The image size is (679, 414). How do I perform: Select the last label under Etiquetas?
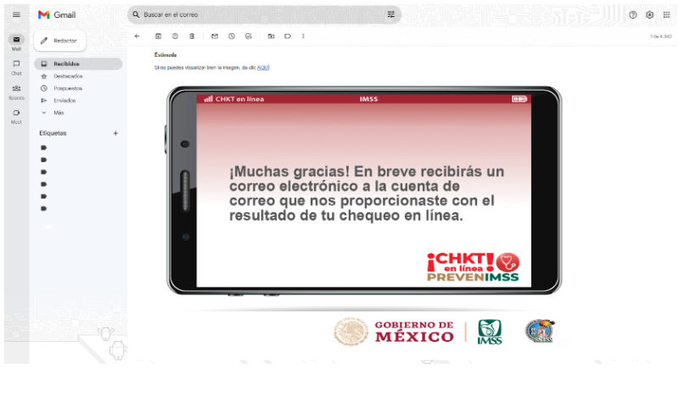pos(44,209)
